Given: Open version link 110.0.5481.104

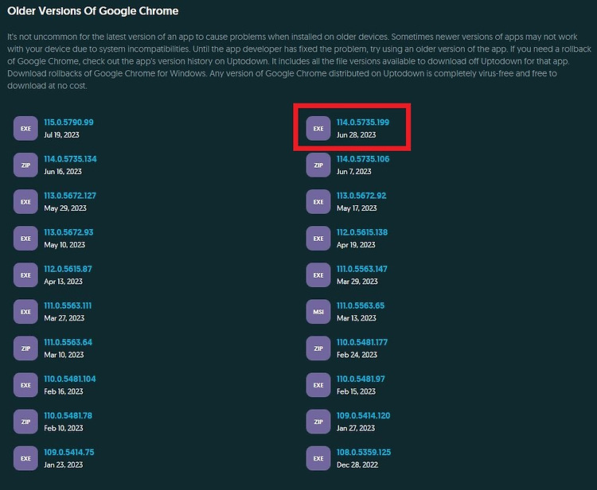Looking at the screenshot, I should (x=70, y=379).
